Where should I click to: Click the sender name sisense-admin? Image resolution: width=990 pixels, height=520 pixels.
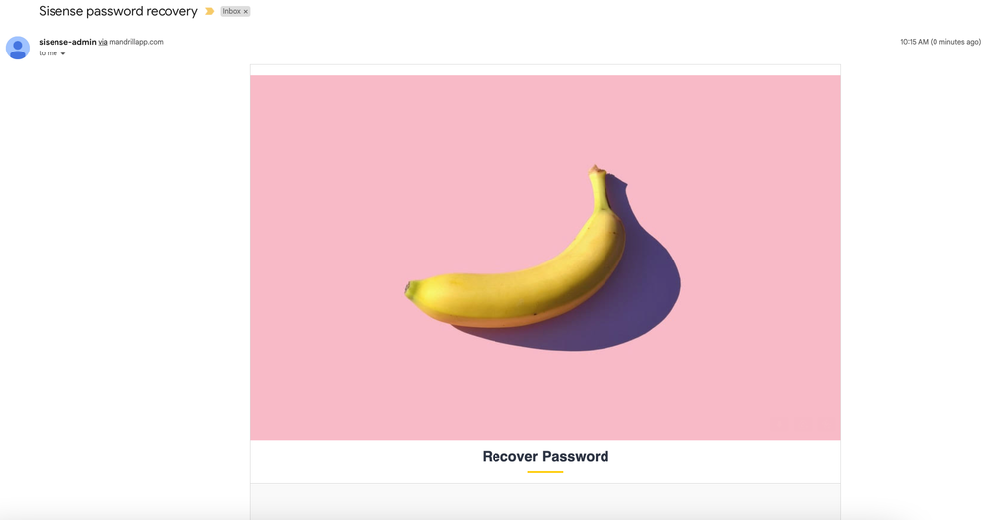tap(67, 42)
